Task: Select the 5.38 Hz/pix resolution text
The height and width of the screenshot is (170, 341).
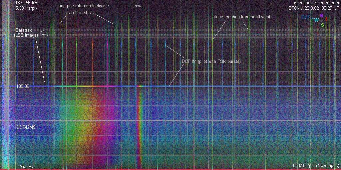Action: click(x=26, y=8)
